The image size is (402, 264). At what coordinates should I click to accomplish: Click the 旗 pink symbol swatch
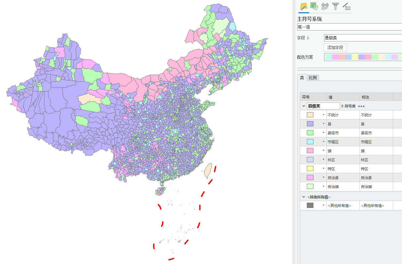point(310,151)
